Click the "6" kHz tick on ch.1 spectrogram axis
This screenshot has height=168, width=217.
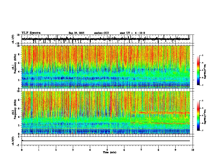(19, 63)
